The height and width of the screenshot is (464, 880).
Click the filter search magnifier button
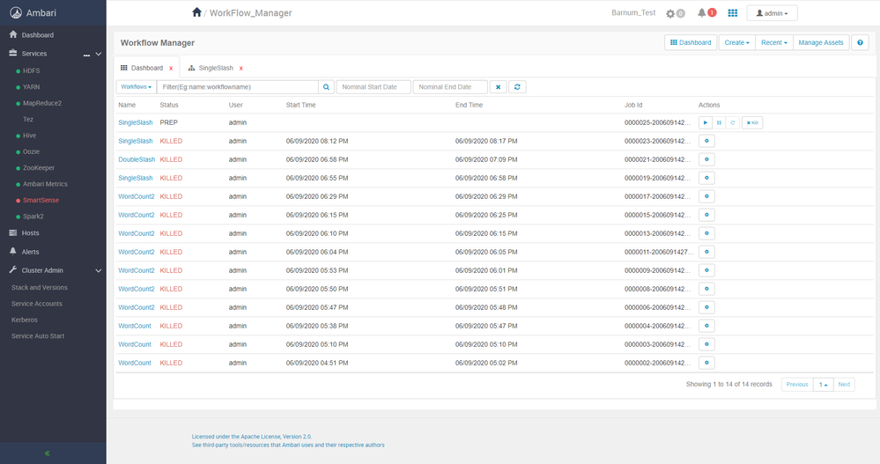point(326,87)
